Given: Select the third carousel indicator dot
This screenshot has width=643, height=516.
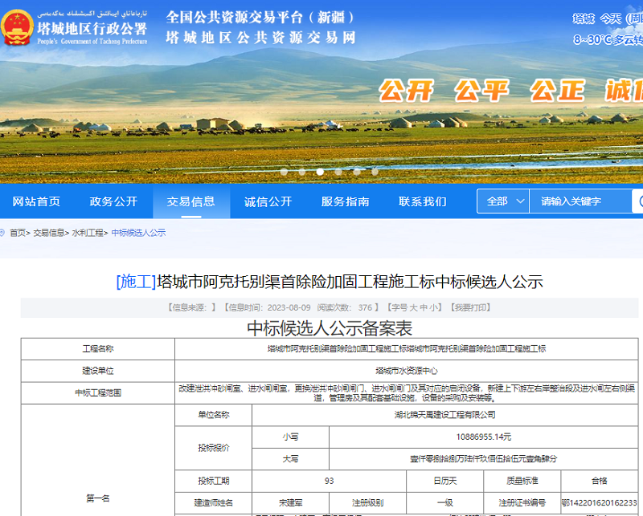Looking at the screenshot, I should (x=320, y=172).
